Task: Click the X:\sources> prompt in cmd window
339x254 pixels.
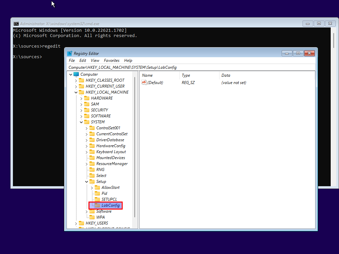Action: pyautogui.click(x=27, y=57)
